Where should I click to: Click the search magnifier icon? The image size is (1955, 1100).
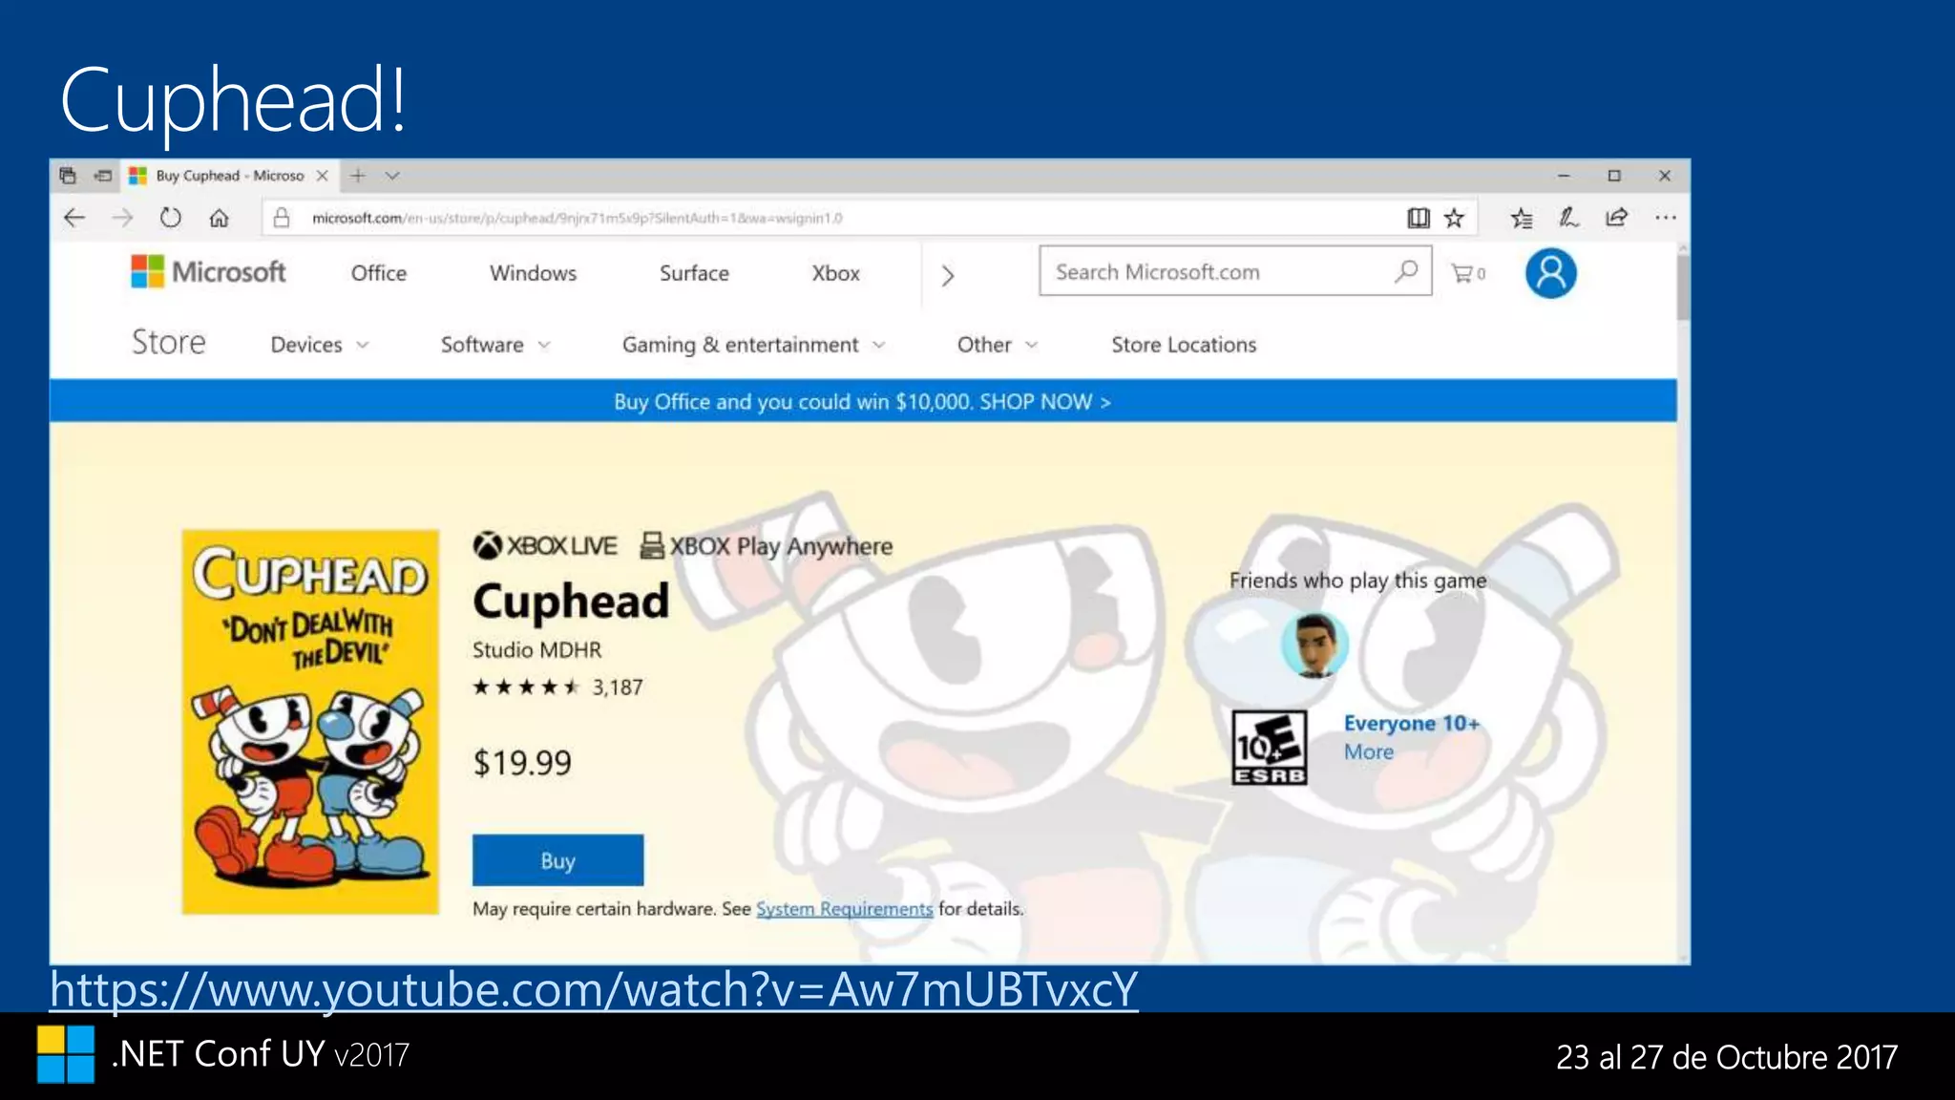pos(1406,271)
